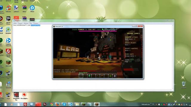
Task: Click the LEAD sign in the Minecraft world
Action: point(69,49)
